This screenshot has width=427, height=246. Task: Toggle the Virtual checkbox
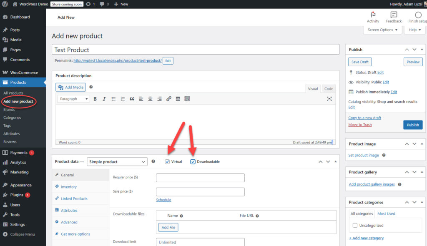click(167, 161)
